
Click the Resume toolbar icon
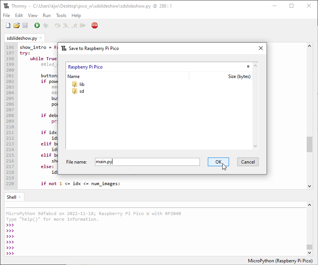83,25
